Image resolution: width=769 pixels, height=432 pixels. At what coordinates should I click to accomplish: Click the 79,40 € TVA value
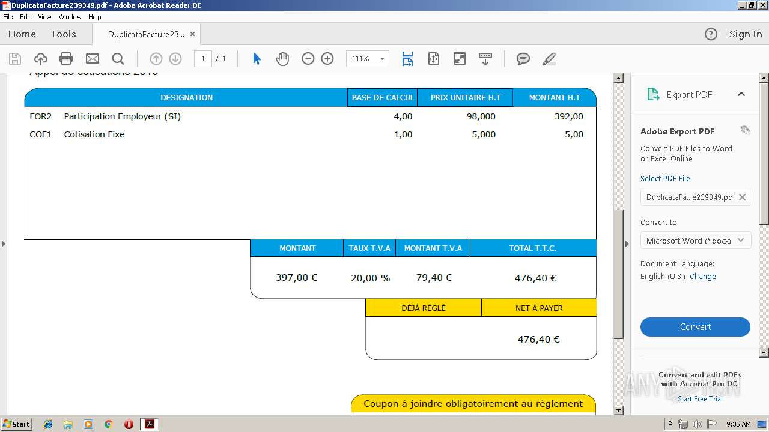coord(434,277)
